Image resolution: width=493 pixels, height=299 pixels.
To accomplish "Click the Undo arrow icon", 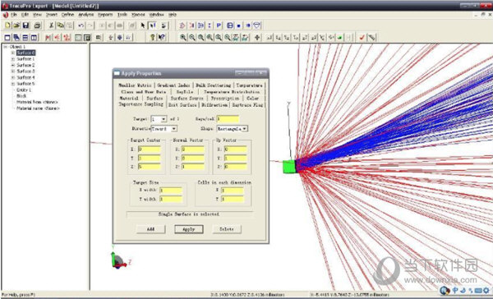I will coord(81,25).
